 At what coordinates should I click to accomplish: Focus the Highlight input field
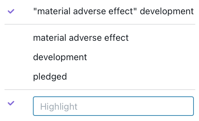113,106
